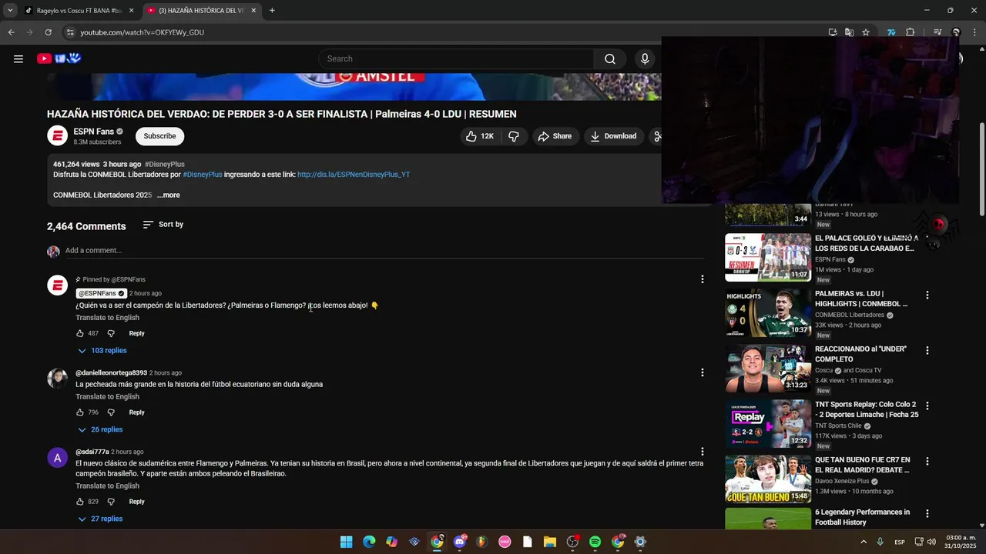Viewport: 986px width, 554px height.
Task: Open ESPN Fans channel avatar
Action: coord(58,136)
